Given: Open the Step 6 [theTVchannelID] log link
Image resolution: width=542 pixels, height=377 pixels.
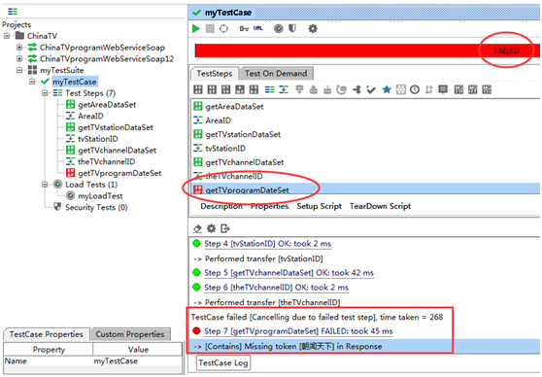Looking at the screenshot, I should 276,287.
